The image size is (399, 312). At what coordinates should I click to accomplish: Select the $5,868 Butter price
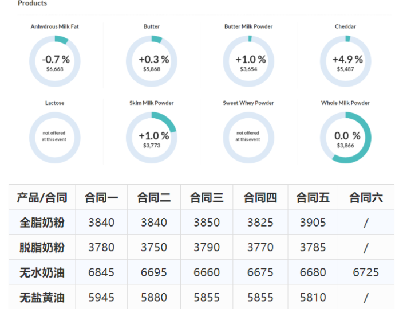tap(152, 69)
